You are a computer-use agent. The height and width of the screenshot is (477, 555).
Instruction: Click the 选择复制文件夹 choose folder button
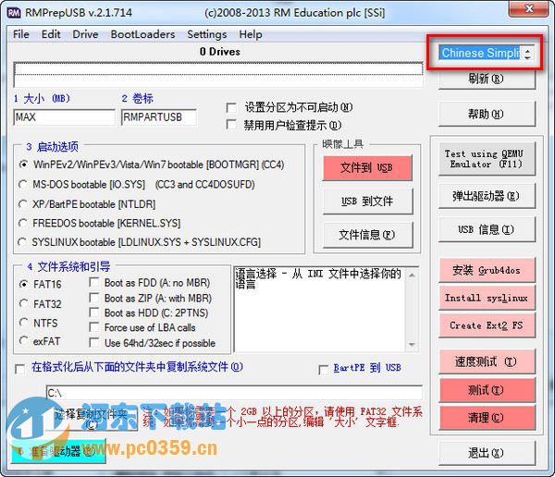(92, 419)
